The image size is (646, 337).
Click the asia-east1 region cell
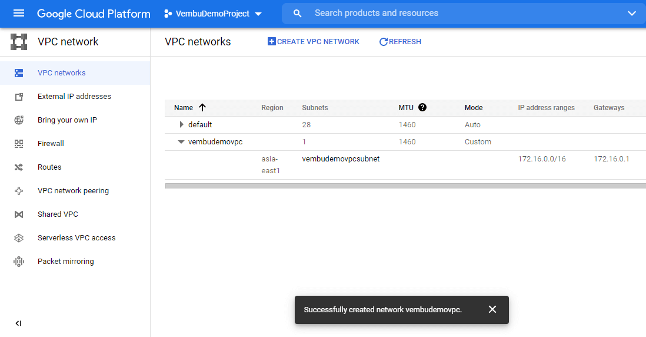(271, 164)
